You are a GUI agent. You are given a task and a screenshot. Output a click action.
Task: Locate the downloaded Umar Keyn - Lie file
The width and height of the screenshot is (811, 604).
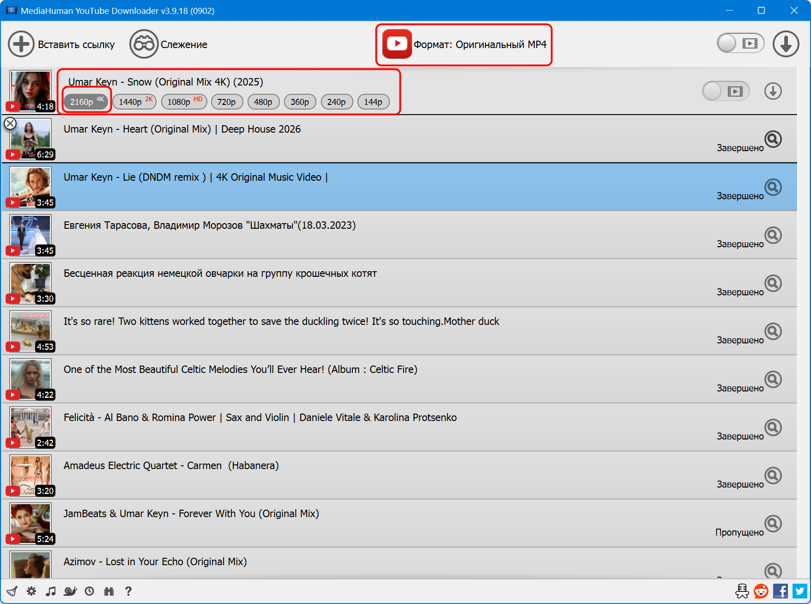point(773,187)
